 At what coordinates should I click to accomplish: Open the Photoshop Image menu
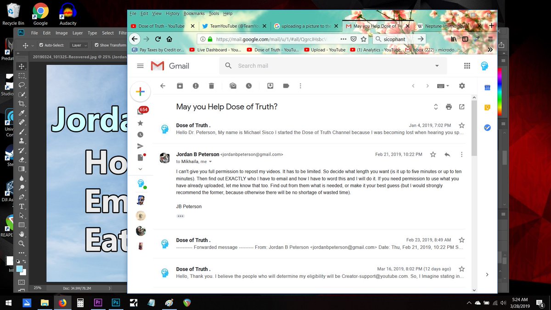click(x=62, y=33)
